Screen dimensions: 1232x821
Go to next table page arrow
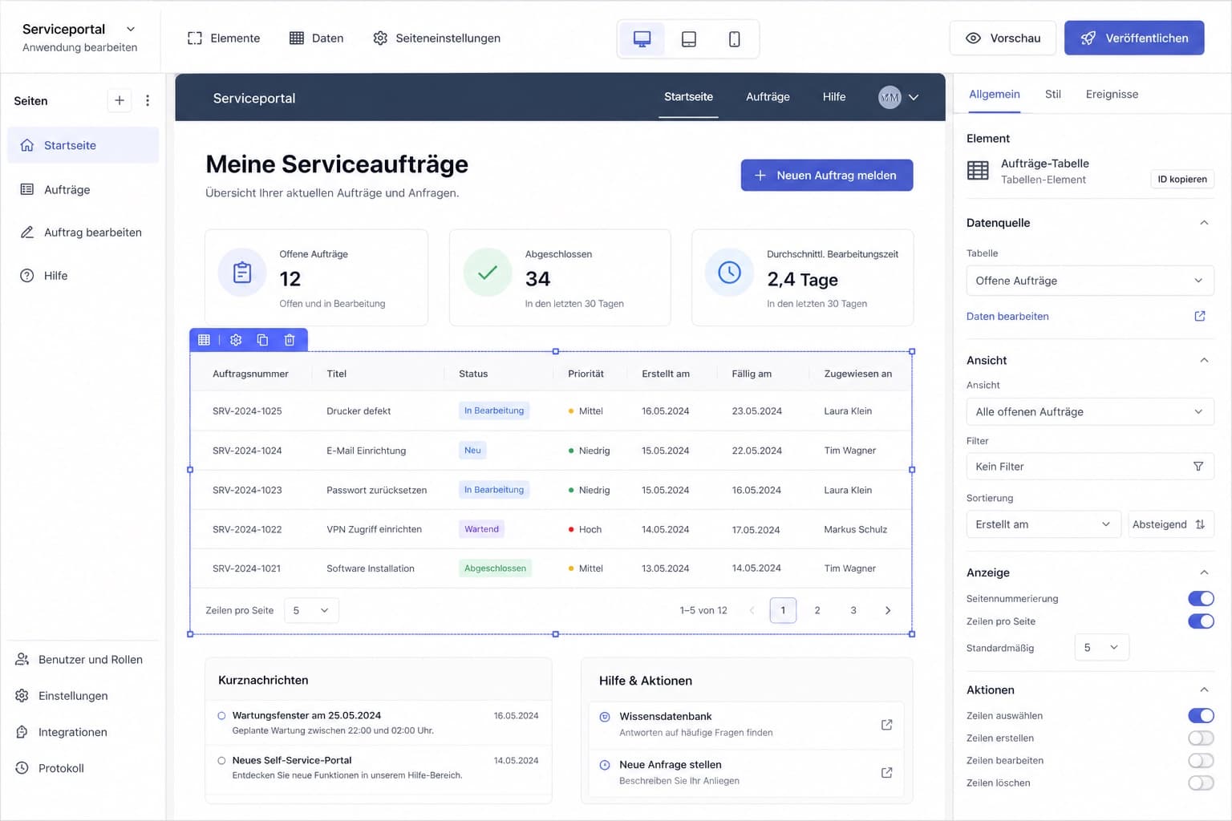point(888,610)
